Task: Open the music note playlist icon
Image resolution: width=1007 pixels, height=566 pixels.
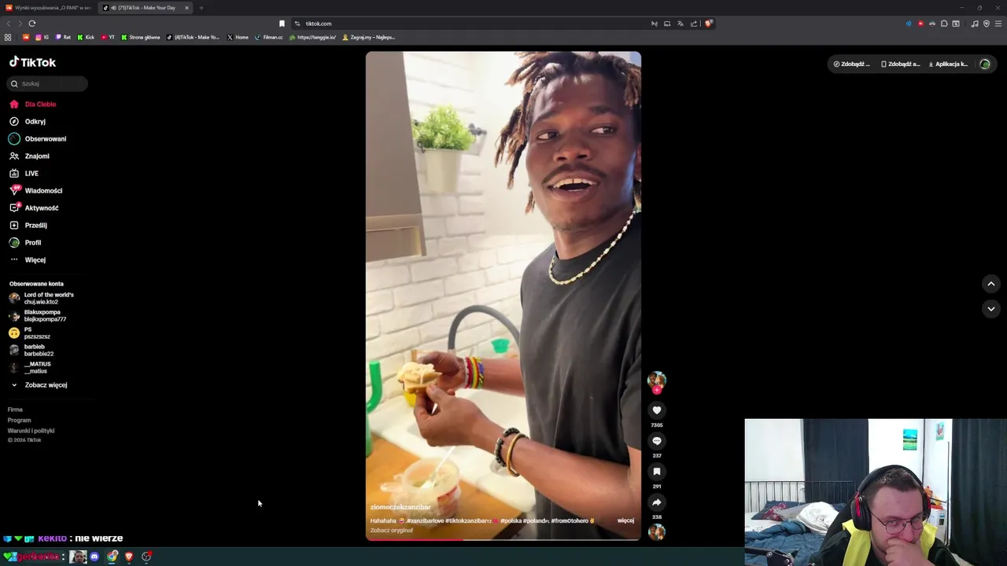Action: tap(975, 24)
